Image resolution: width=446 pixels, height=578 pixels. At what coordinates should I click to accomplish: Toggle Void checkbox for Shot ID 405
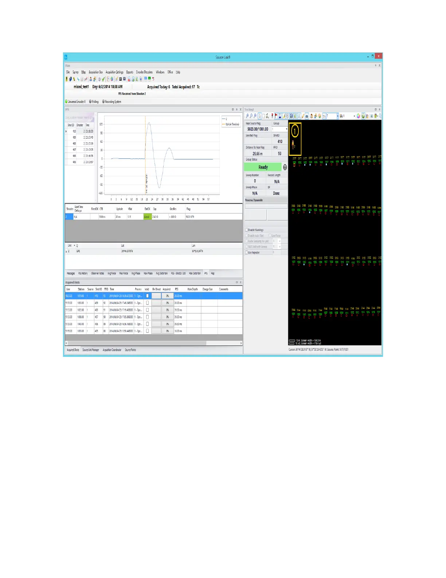click(147, 331)
